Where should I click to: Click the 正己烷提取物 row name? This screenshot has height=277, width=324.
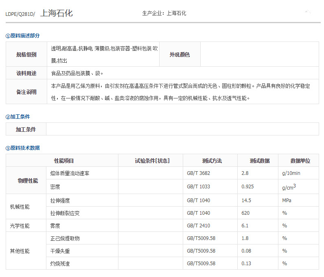(65, 238)
